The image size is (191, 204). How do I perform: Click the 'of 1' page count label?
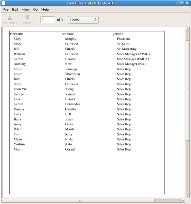coord(60,20)
